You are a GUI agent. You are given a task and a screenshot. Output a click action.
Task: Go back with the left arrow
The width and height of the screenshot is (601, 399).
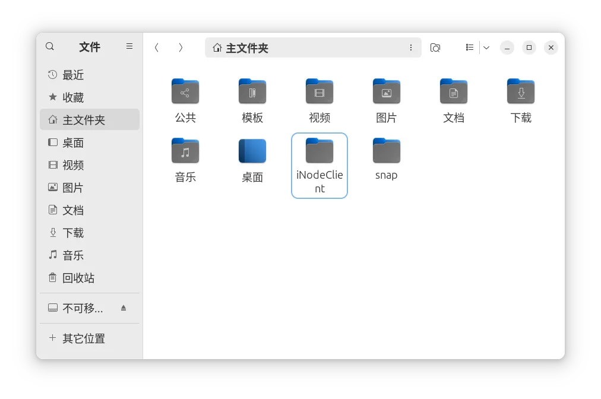tap(157, 47)
